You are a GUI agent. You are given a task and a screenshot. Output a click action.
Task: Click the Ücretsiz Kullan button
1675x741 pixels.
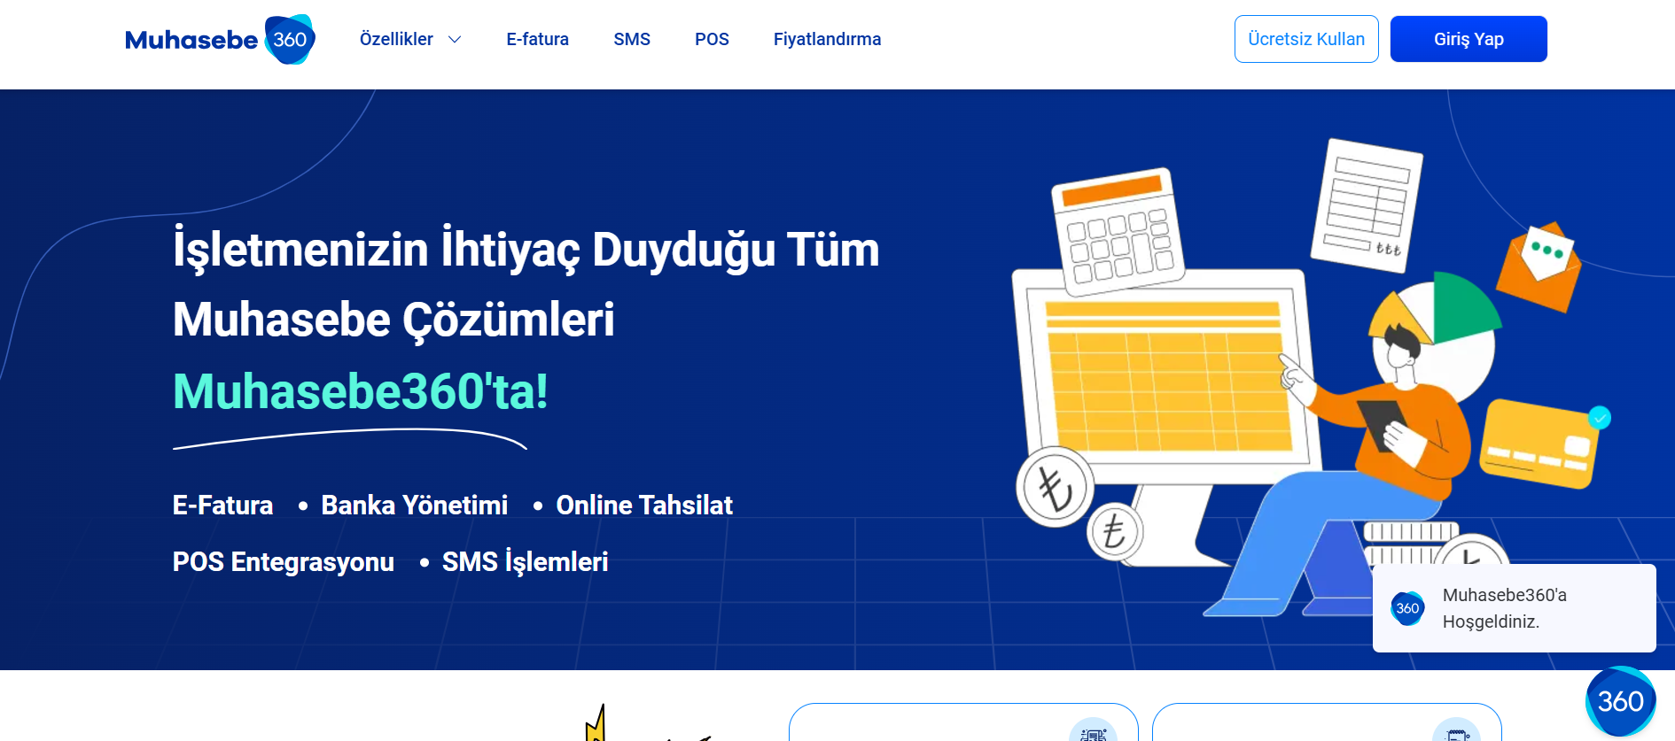pyautogui.click(x=1306, y=39)
